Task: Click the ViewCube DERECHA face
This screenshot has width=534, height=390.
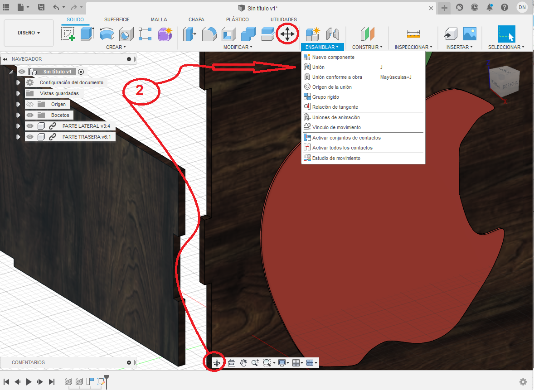Action: pos(509,84)
